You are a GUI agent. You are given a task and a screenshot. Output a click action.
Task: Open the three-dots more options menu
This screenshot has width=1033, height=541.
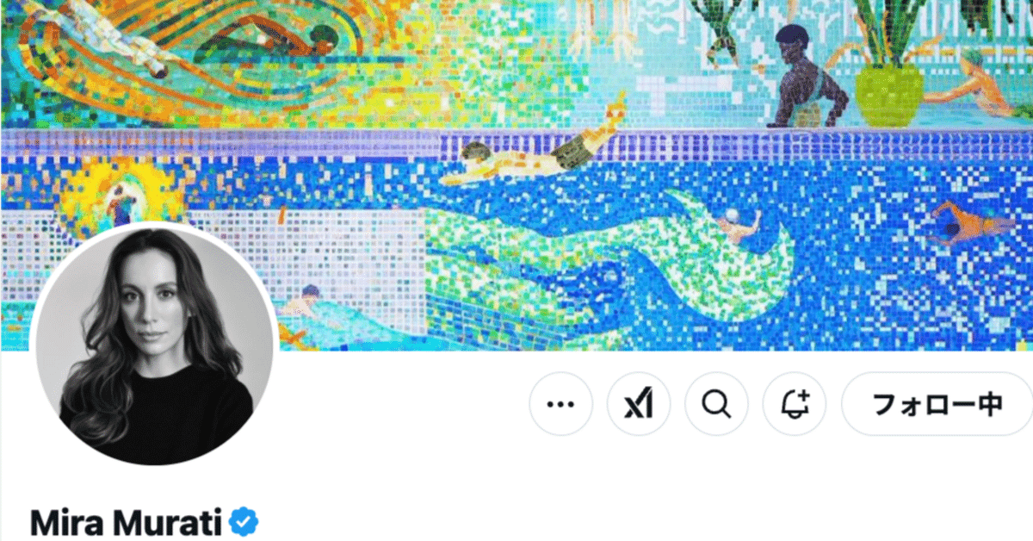pyautogui.click(x=560, y=404)
